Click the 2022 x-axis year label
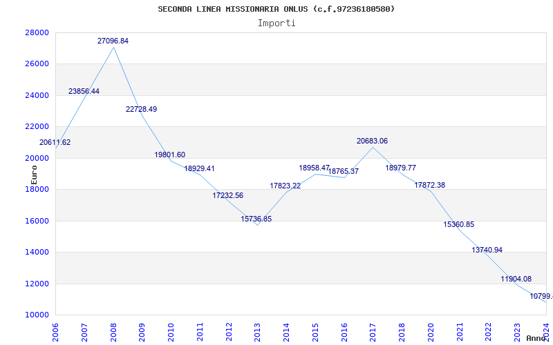 (489, 332)
